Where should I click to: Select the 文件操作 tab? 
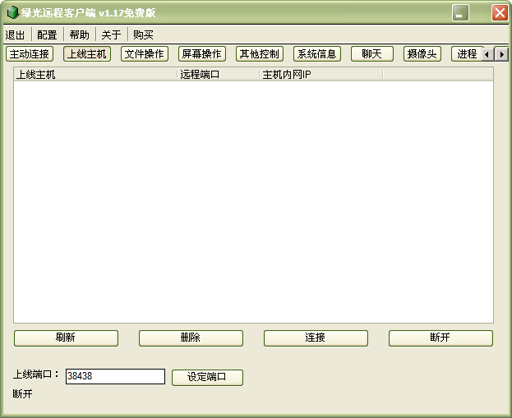coord(145,54)
